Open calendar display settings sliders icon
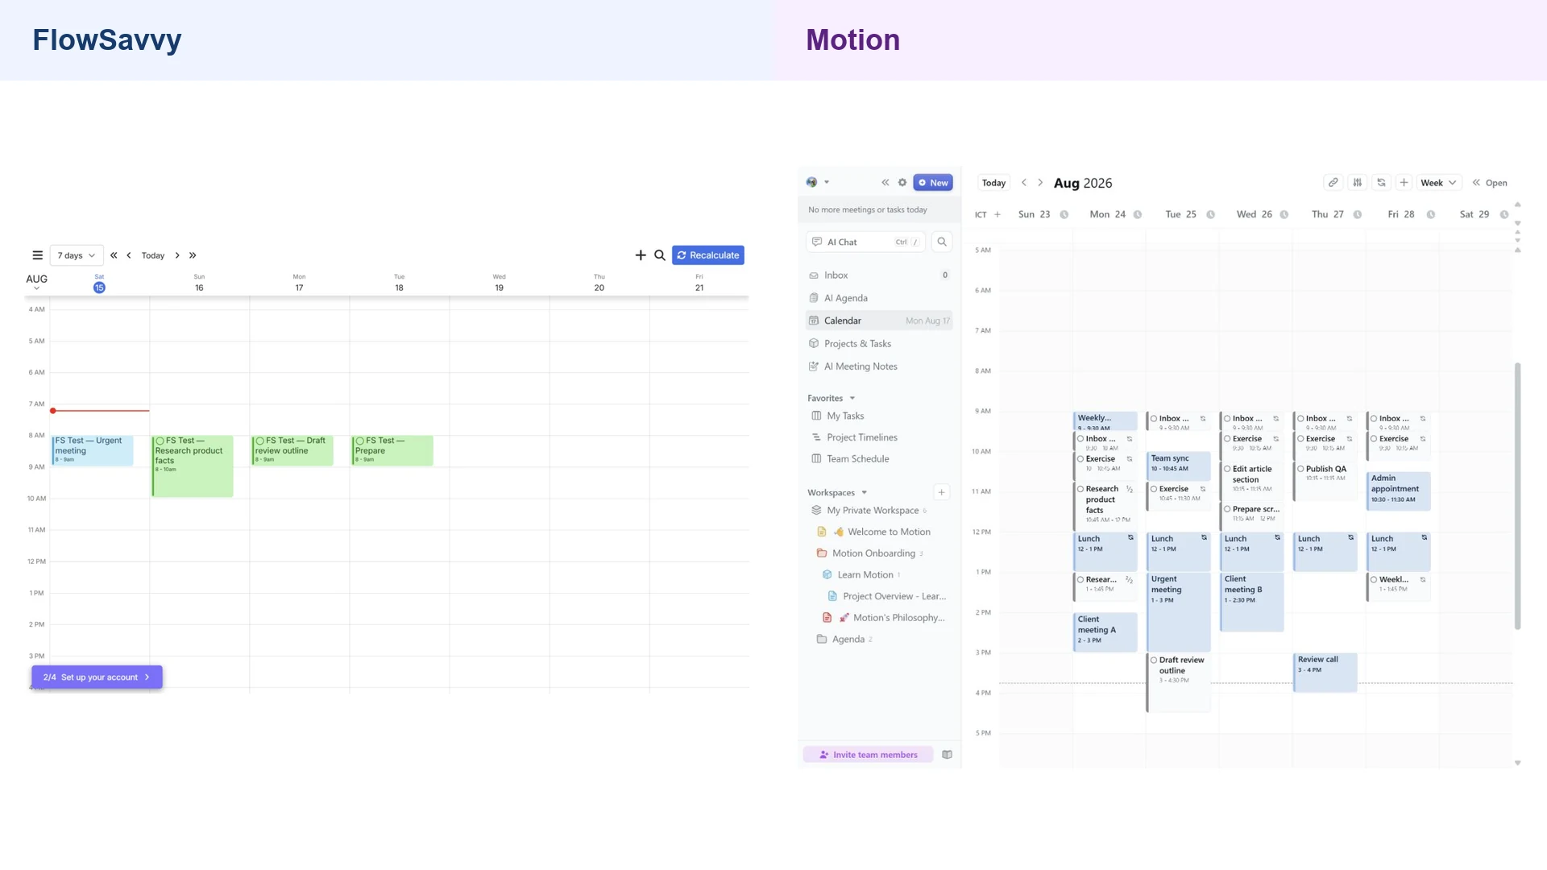 [1358, 183]
